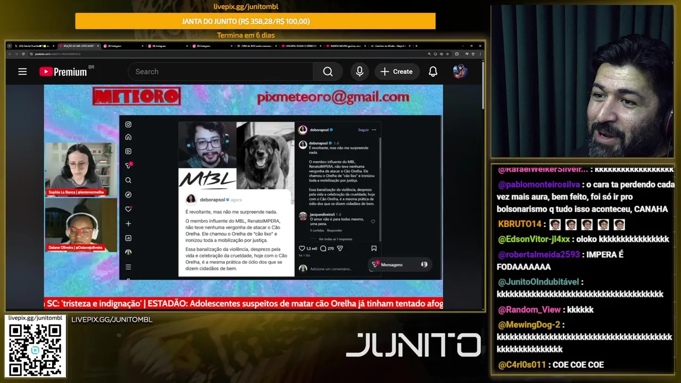Close the REAÇÃO AO MBL tab
This screenshot has height=383, width=681.
click(98, 46)
